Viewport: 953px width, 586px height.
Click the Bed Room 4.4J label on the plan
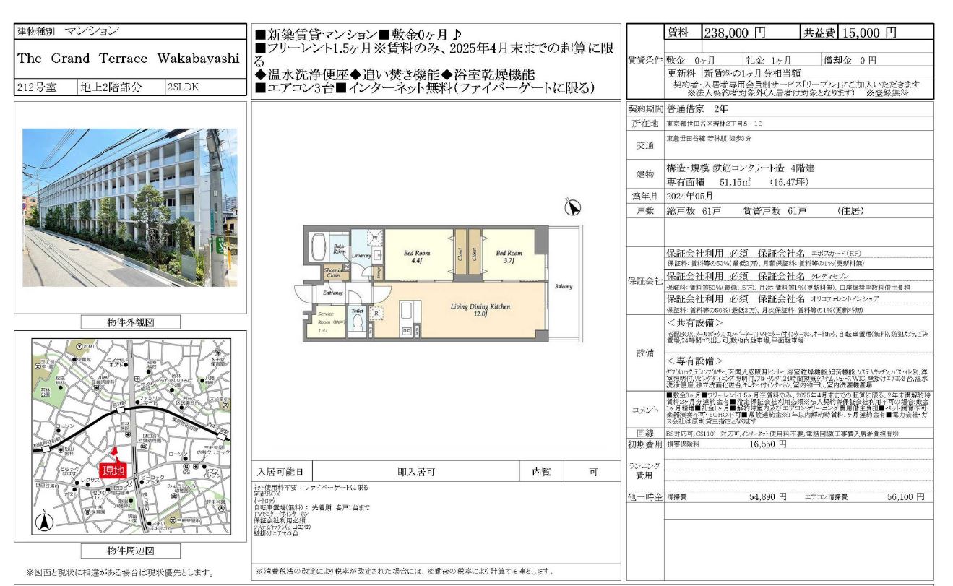click(x=417, y=257)
